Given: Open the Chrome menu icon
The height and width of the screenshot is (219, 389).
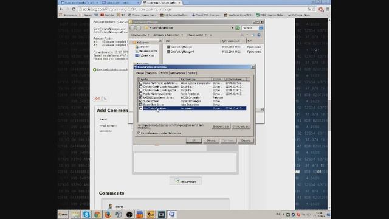Looking at the screenshot, I should (328, 9).
